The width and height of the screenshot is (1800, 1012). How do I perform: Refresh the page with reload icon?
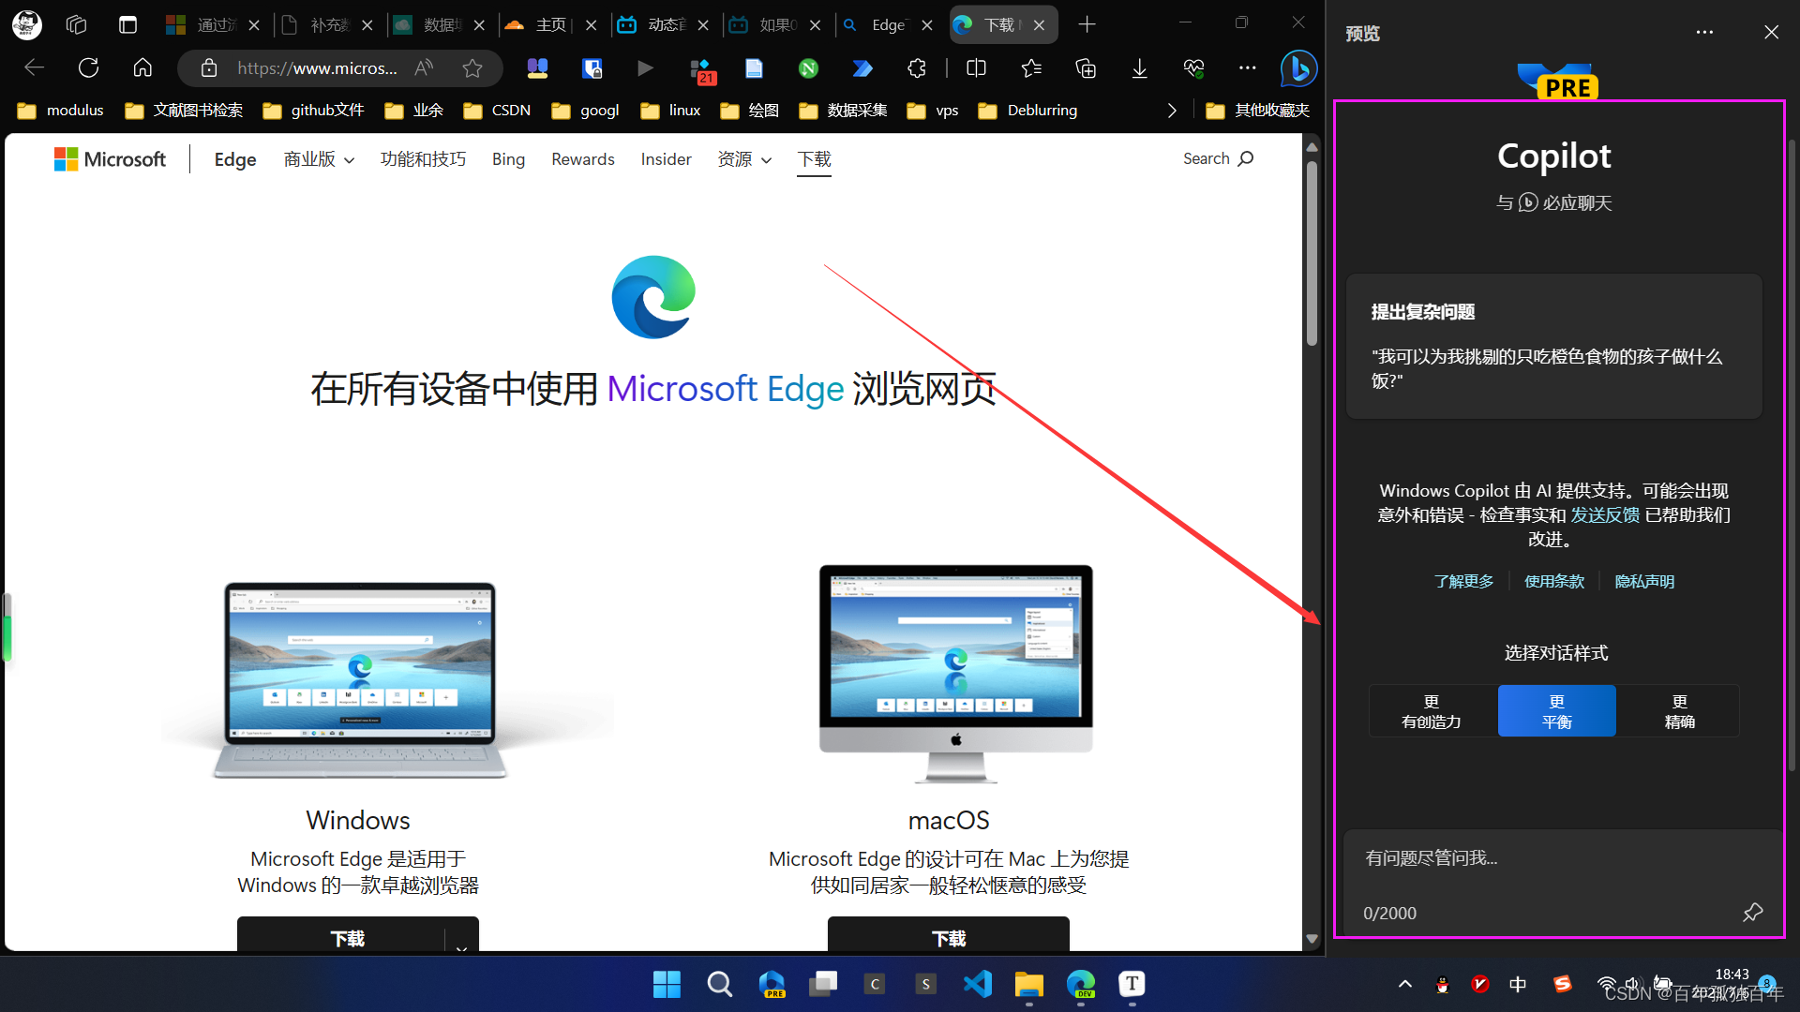[x=88, y=67]
